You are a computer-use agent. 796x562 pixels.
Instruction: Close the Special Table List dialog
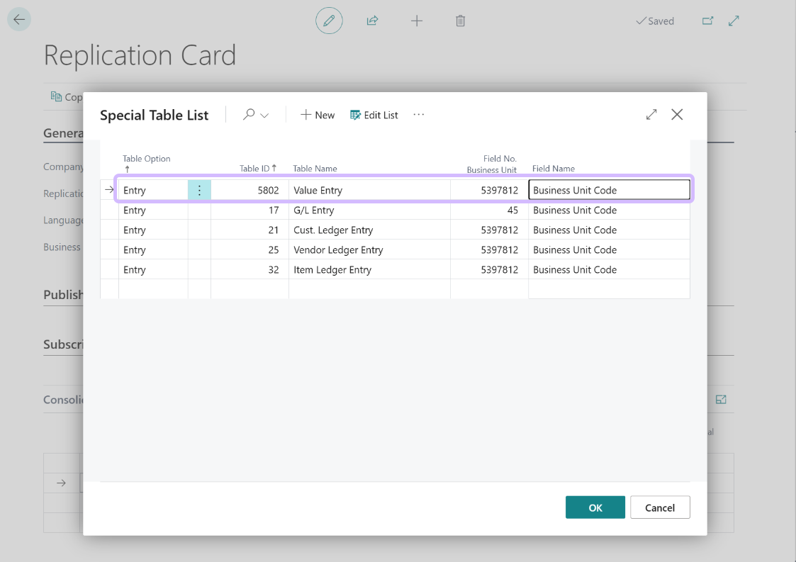[677, 114]
